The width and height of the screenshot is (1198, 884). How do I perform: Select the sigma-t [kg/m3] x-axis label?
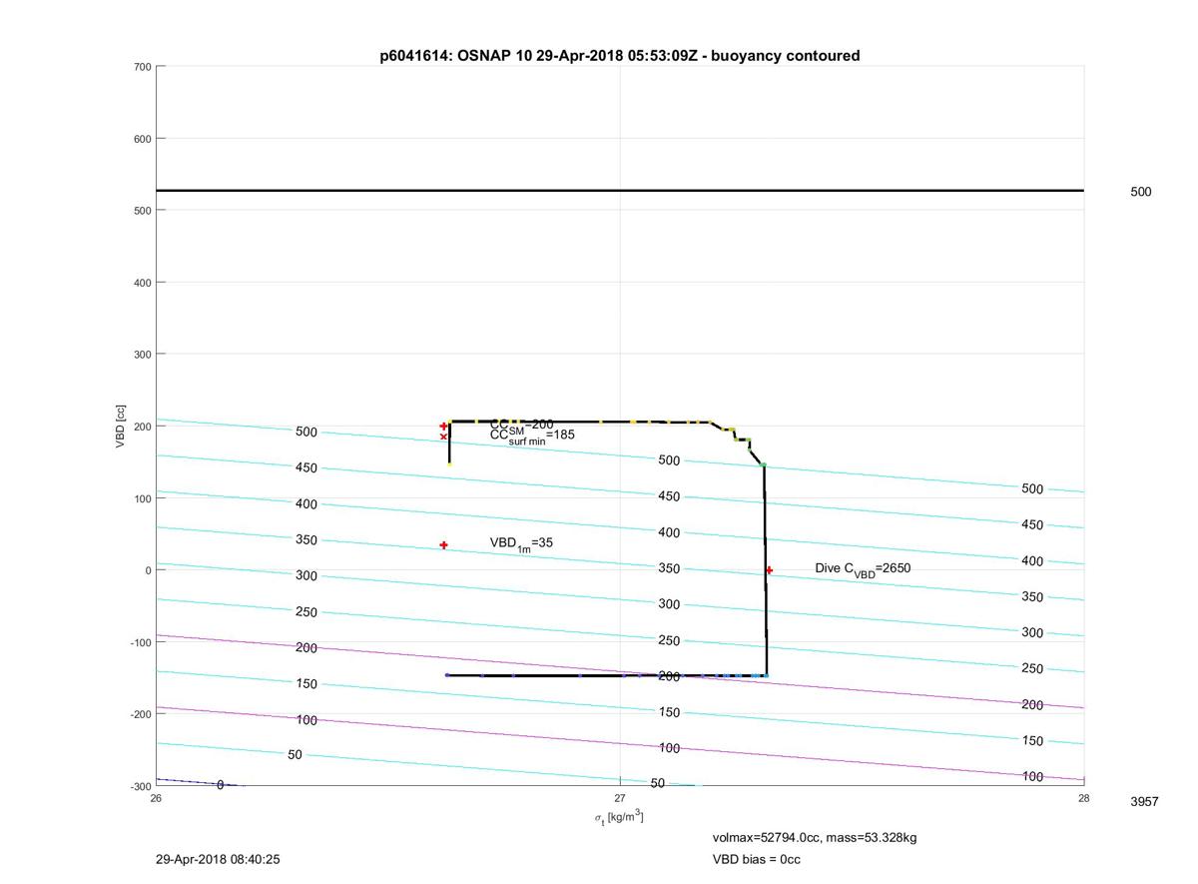619,817
